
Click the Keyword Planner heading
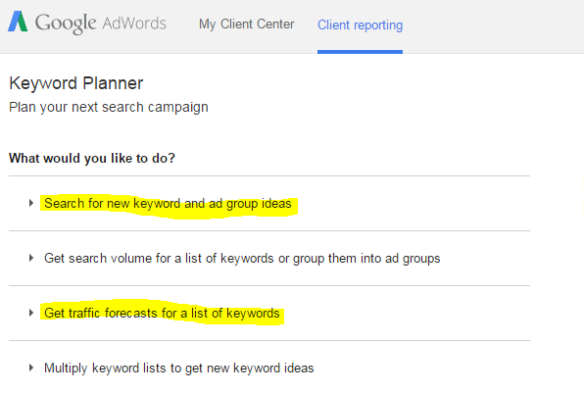76,83
